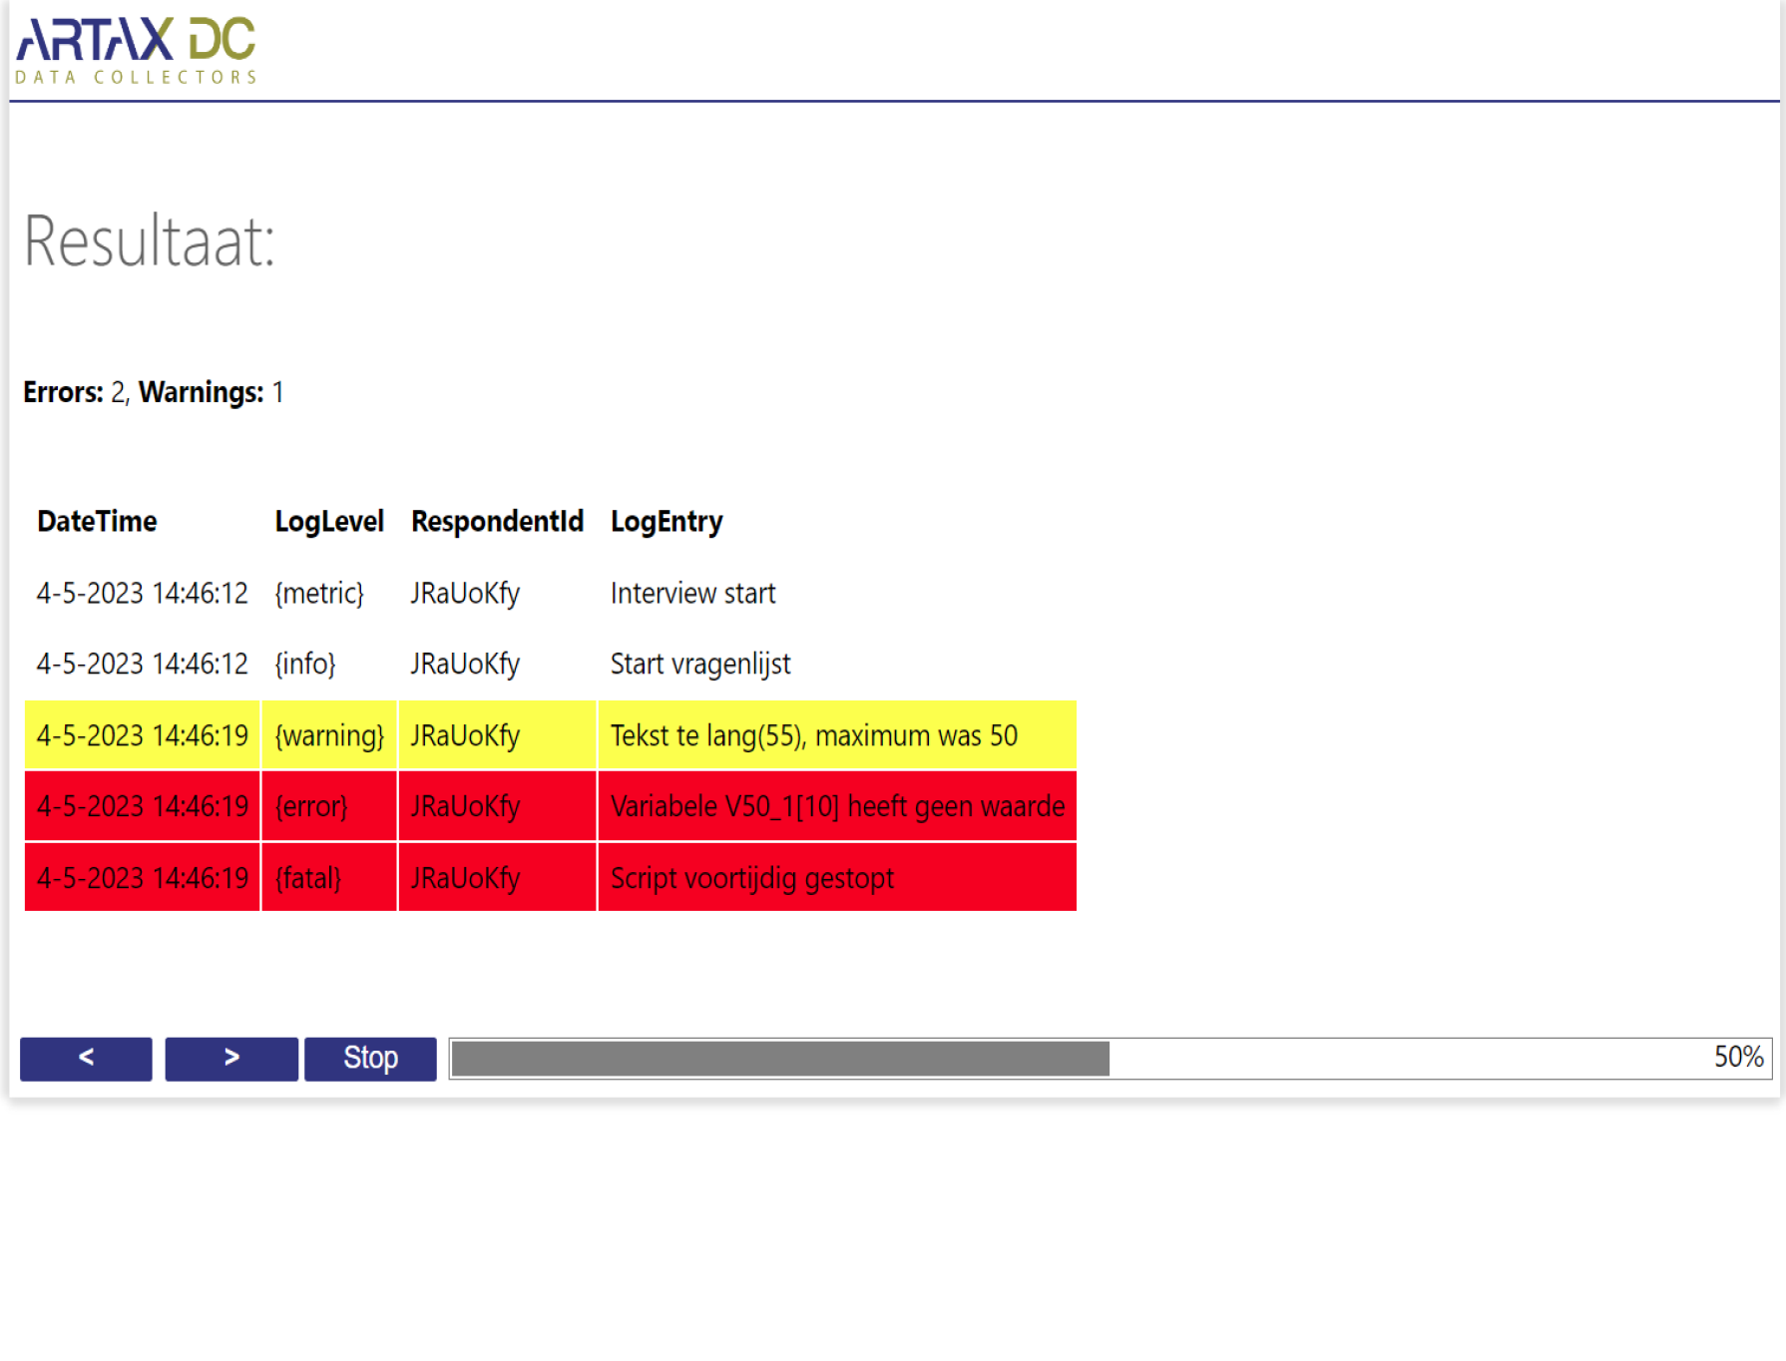Select the 'Script voortijdig gestopt' fatal entry
This screenshot has width=1786, height=1361.
(x=751, y=879)
